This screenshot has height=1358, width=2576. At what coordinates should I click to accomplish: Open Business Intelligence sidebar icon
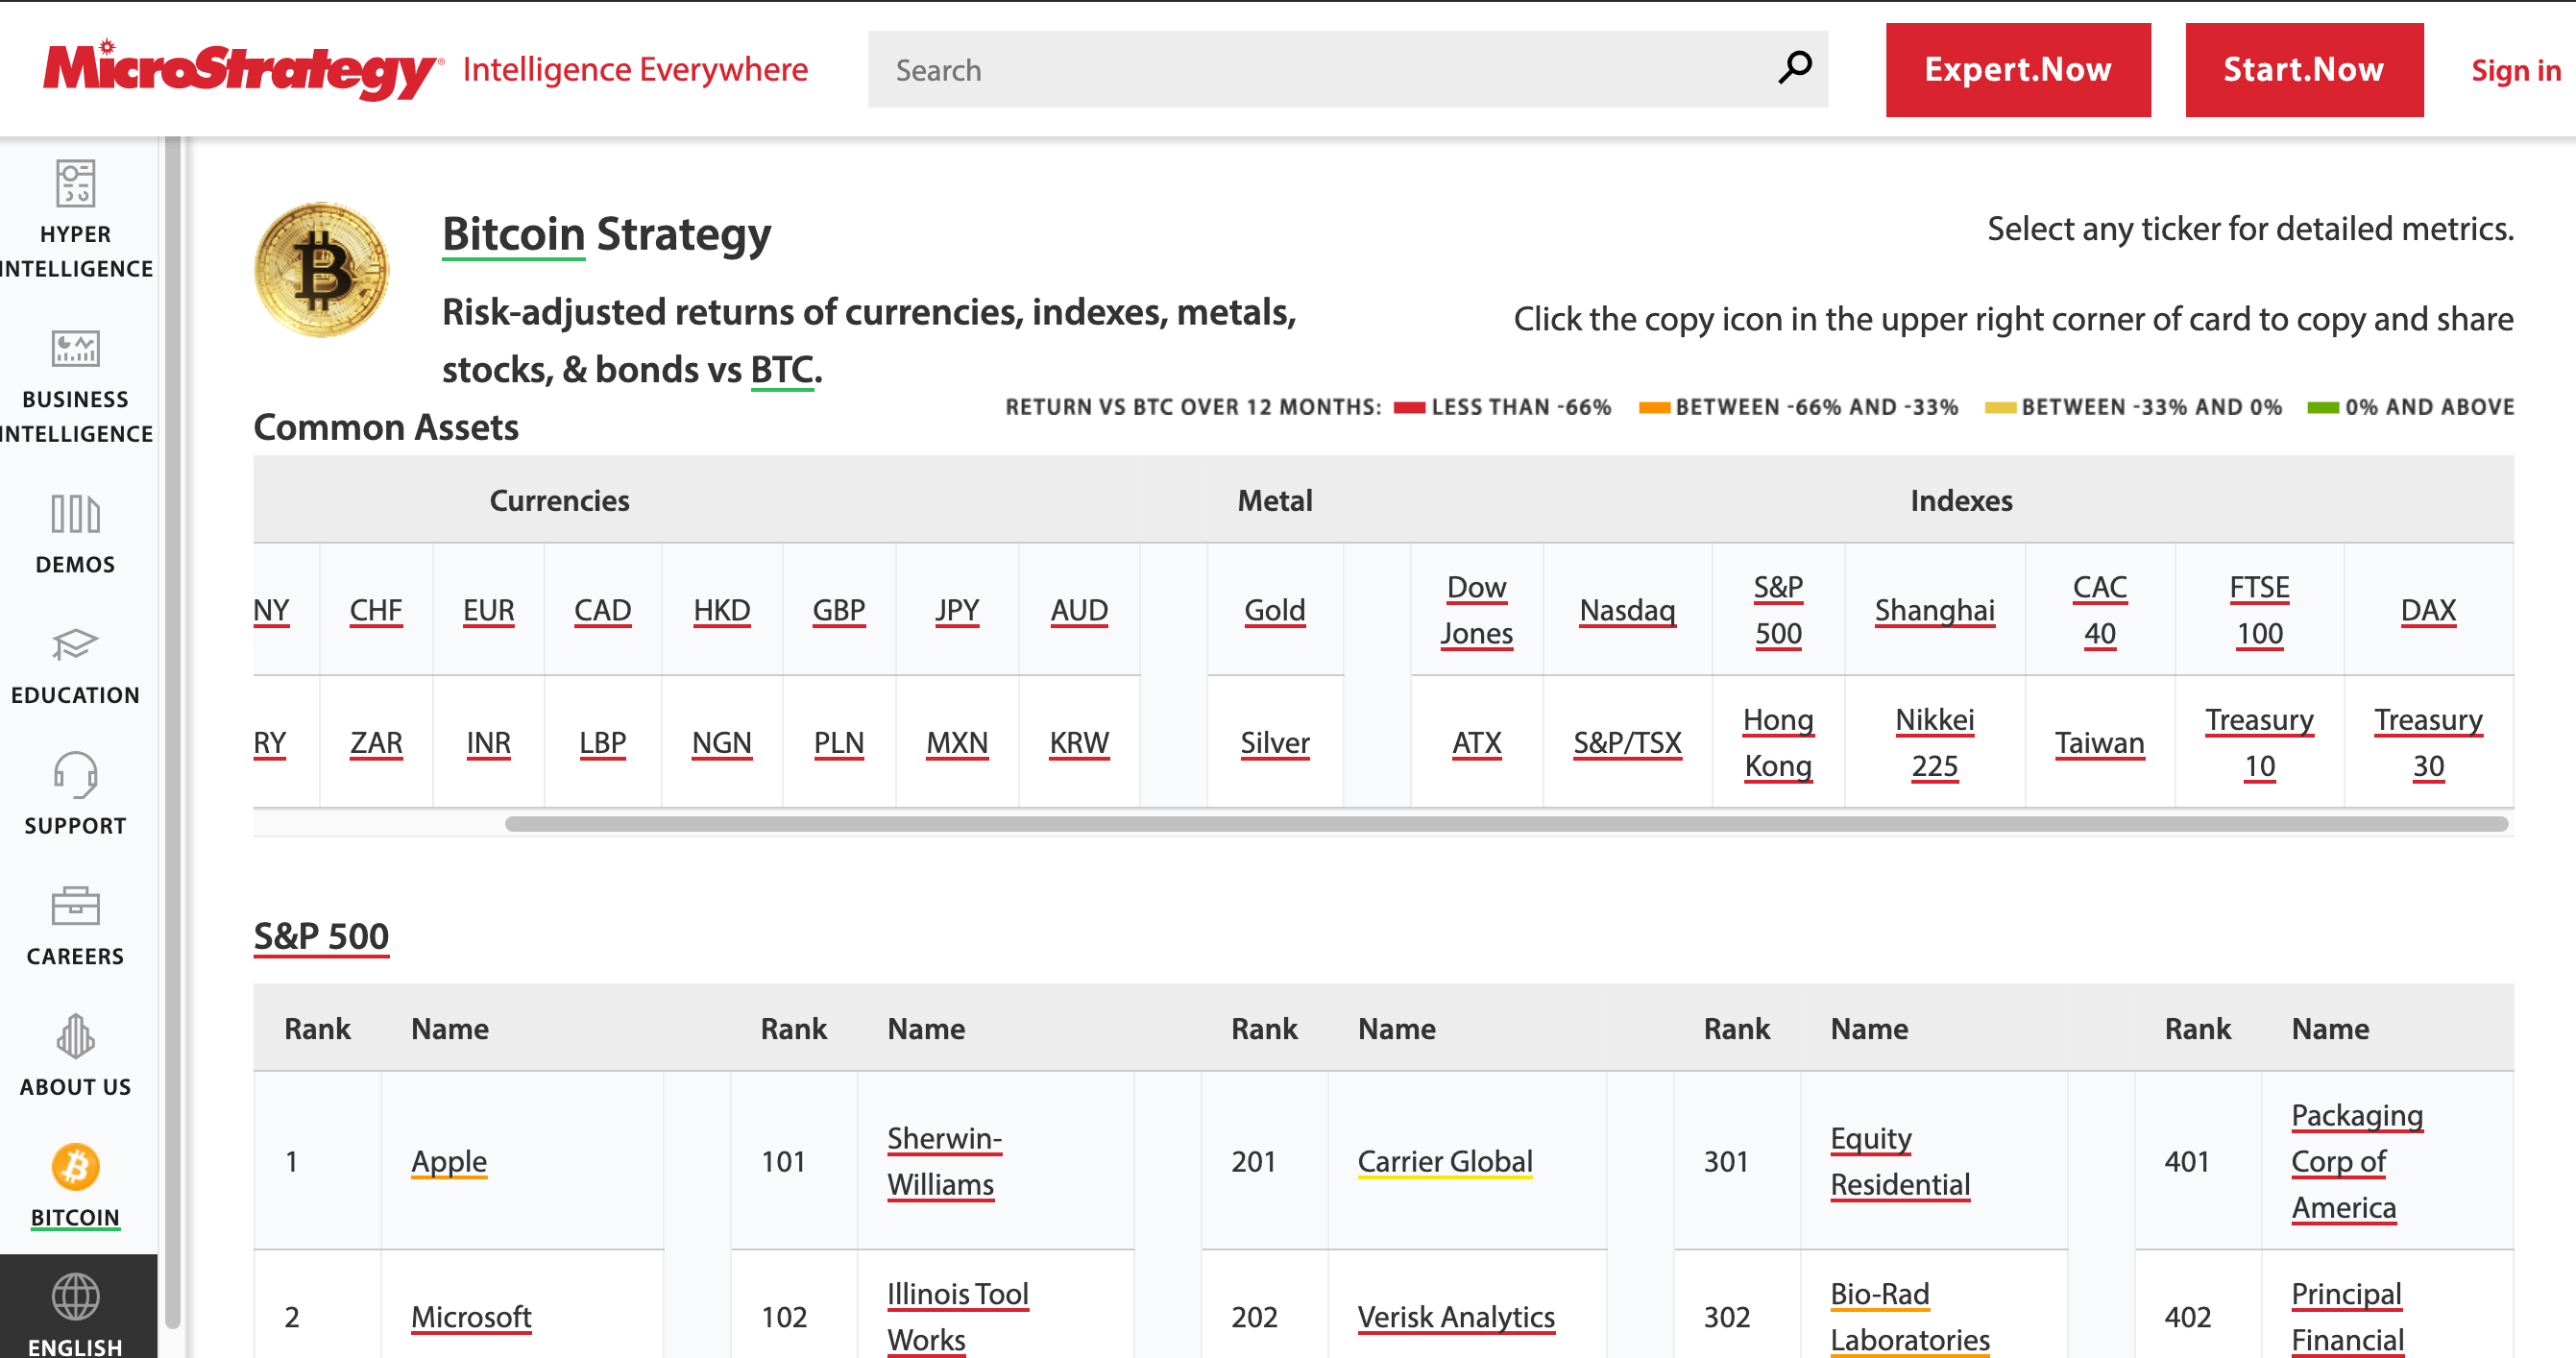pyautogui.click(x=75, y=349)
